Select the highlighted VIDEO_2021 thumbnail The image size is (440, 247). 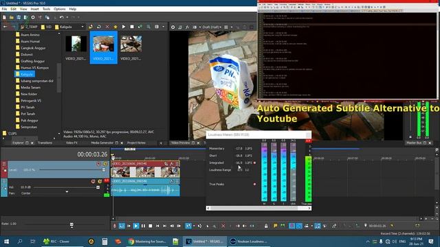(x=104, y=47)
